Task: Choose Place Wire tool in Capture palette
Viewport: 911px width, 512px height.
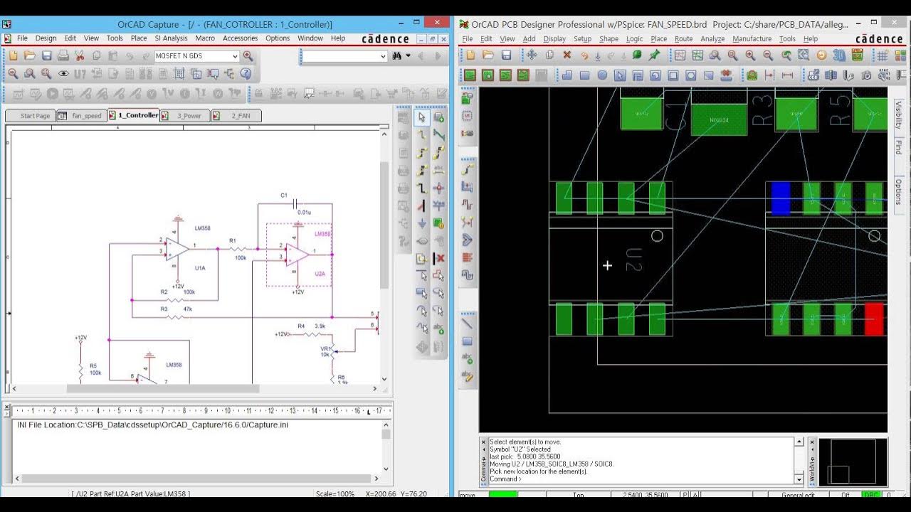Action: pyautogui.click(x=421, y=135)
